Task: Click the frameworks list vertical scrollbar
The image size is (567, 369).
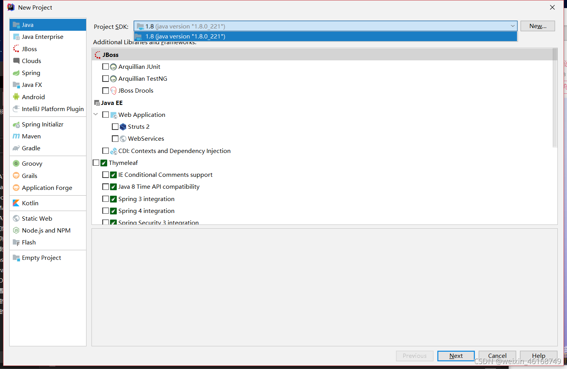Action: tap(555, 98)
